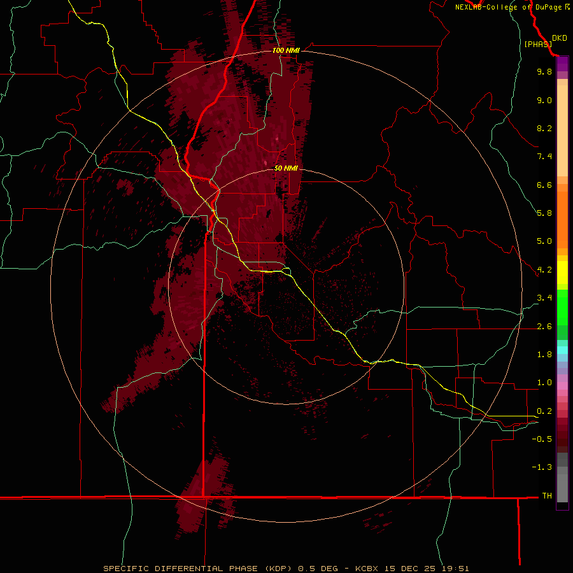This screenshot has height=573, width=573.
Task: Click the 1.0 scale value
Action: pos(544,383)
